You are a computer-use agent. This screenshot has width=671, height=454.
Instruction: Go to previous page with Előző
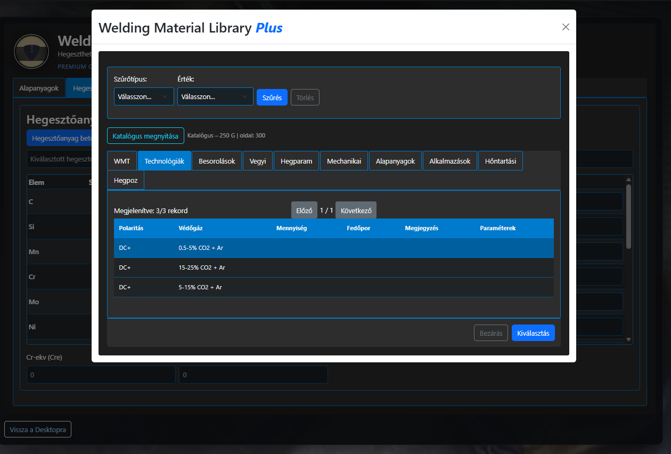(304, 210)
